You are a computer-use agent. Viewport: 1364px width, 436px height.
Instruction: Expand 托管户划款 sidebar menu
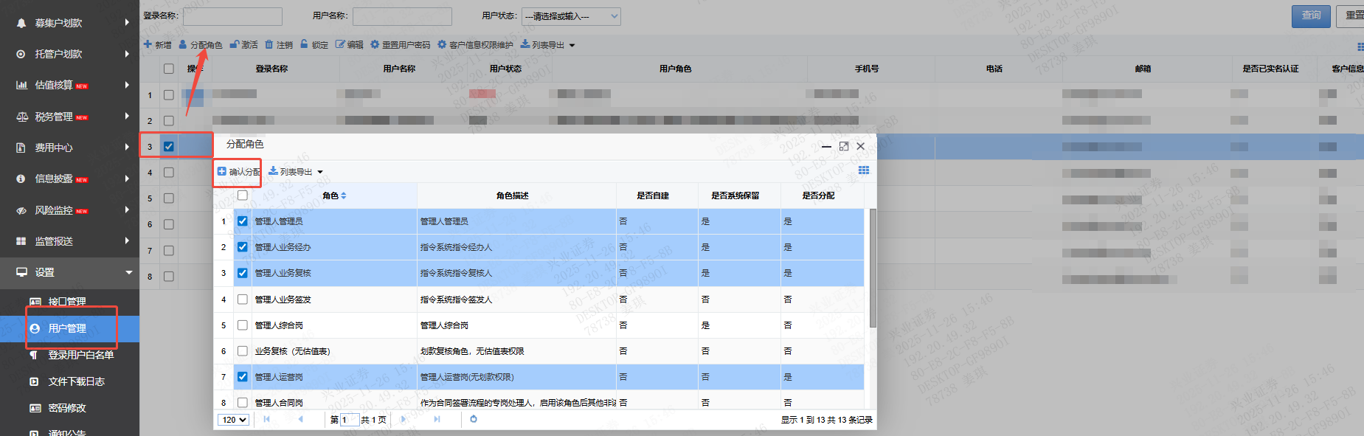coord(69,54)
